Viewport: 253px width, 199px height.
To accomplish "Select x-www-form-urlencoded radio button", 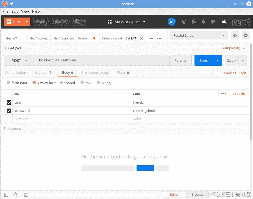I will click(34, 83).
